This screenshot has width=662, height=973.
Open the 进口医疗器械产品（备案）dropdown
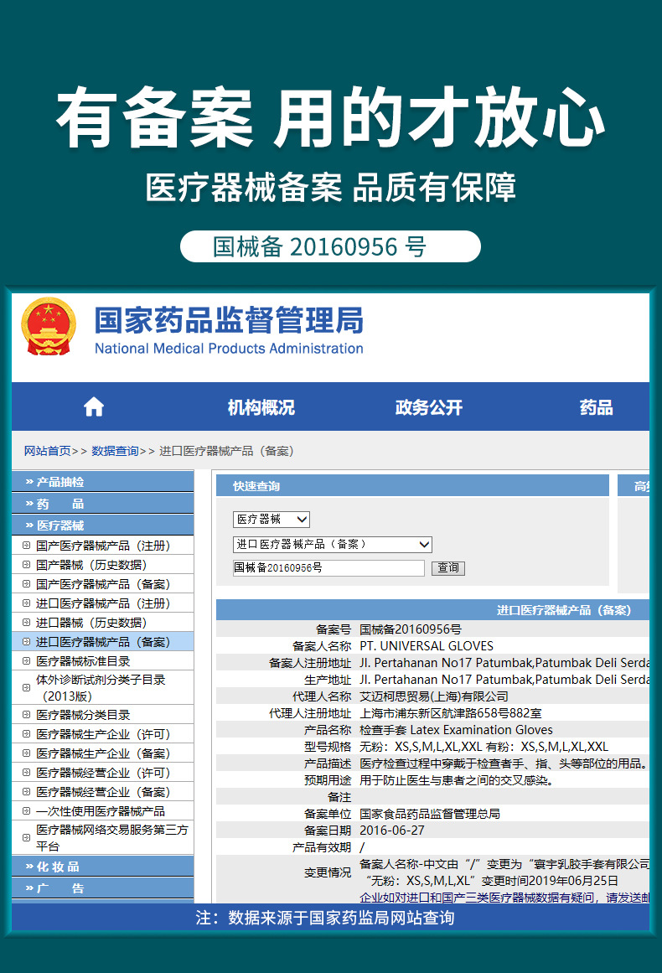[x=333, y=545]
